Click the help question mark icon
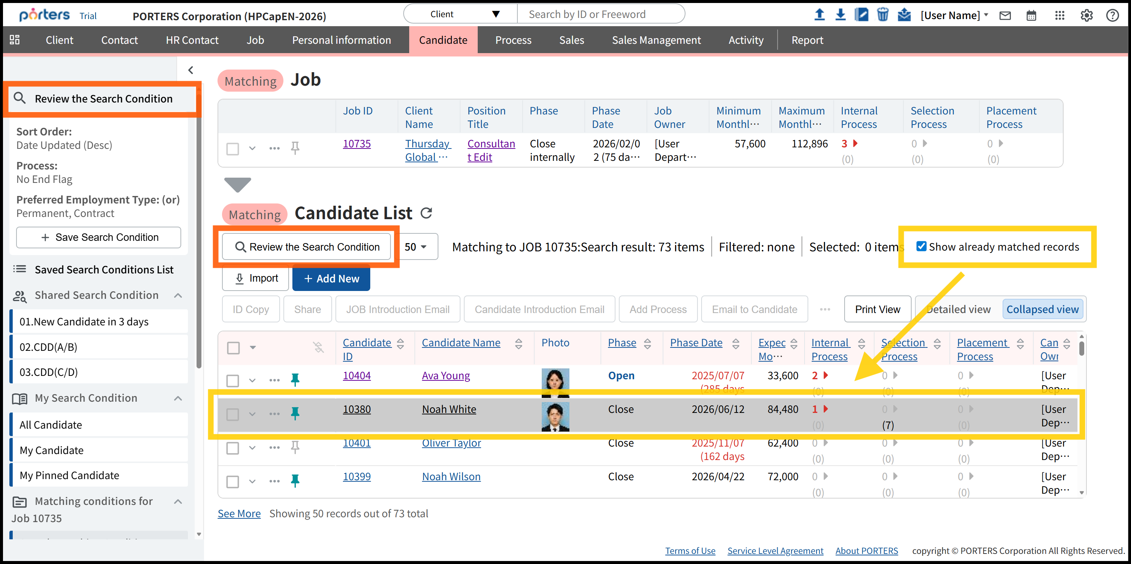 [x=1112, y=16]
